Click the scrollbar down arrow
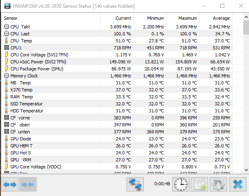Screen dimensions: 249x196 246,170
